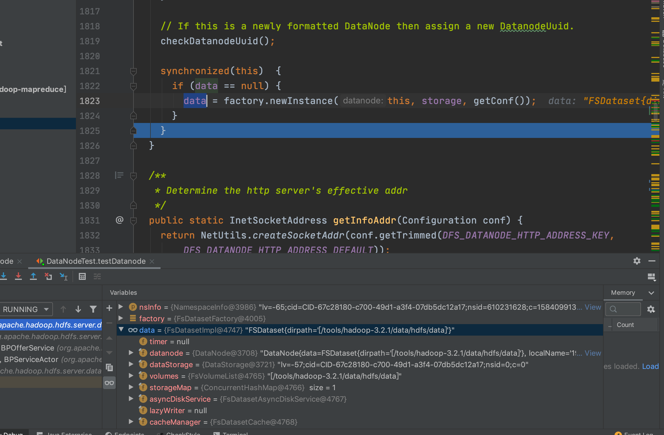Add a new watch with plus icon
Viewport: 664px width, 435px height.
coord(109,308)
